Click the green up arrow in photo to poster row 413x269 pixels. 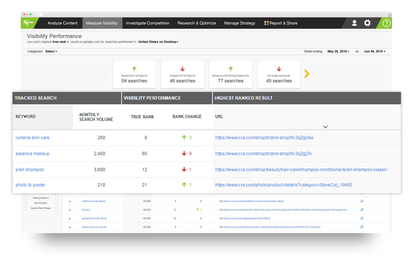[x=184, y=185]
